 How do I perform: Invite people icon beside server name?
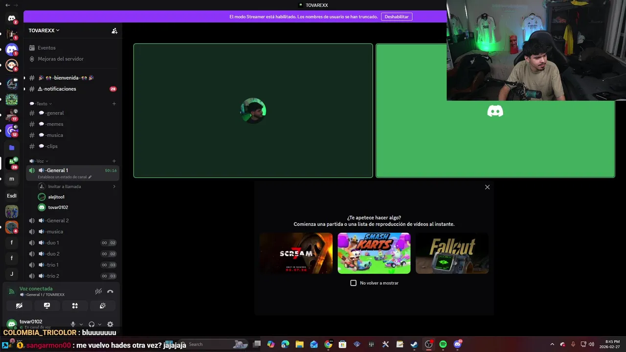pos(114,30)
